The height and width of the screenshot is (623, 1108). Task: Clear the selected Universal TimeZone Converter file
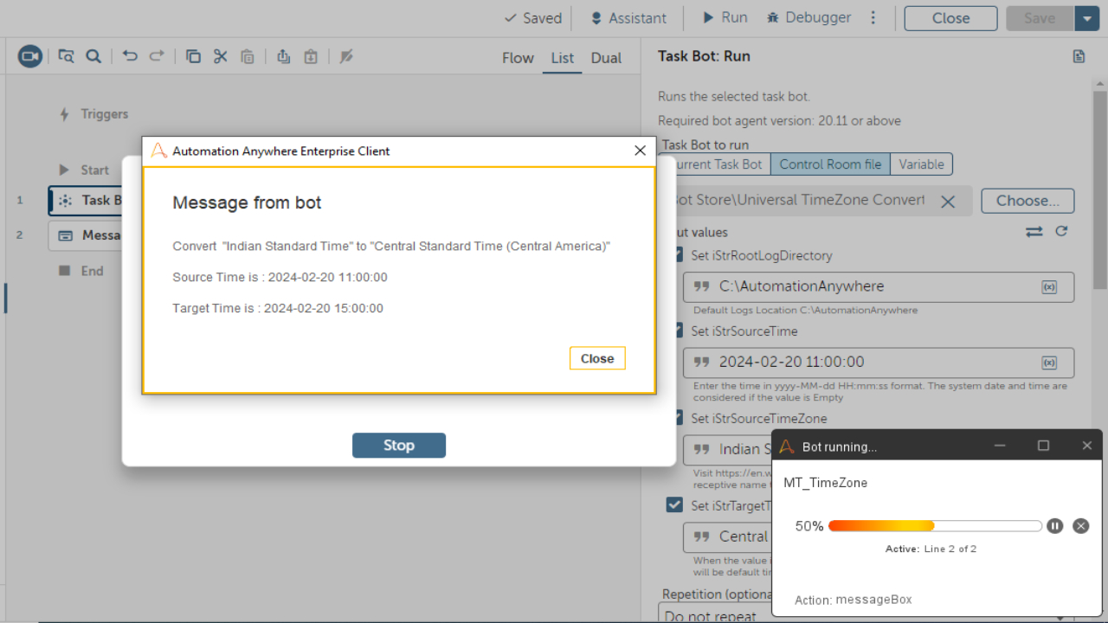tap(948, 202)
